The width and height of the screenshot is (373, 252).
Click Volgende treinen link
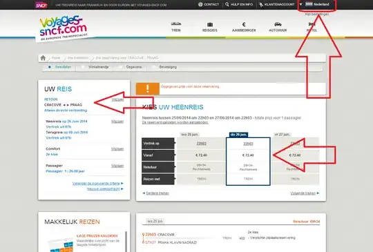click(x=303, y=193)
